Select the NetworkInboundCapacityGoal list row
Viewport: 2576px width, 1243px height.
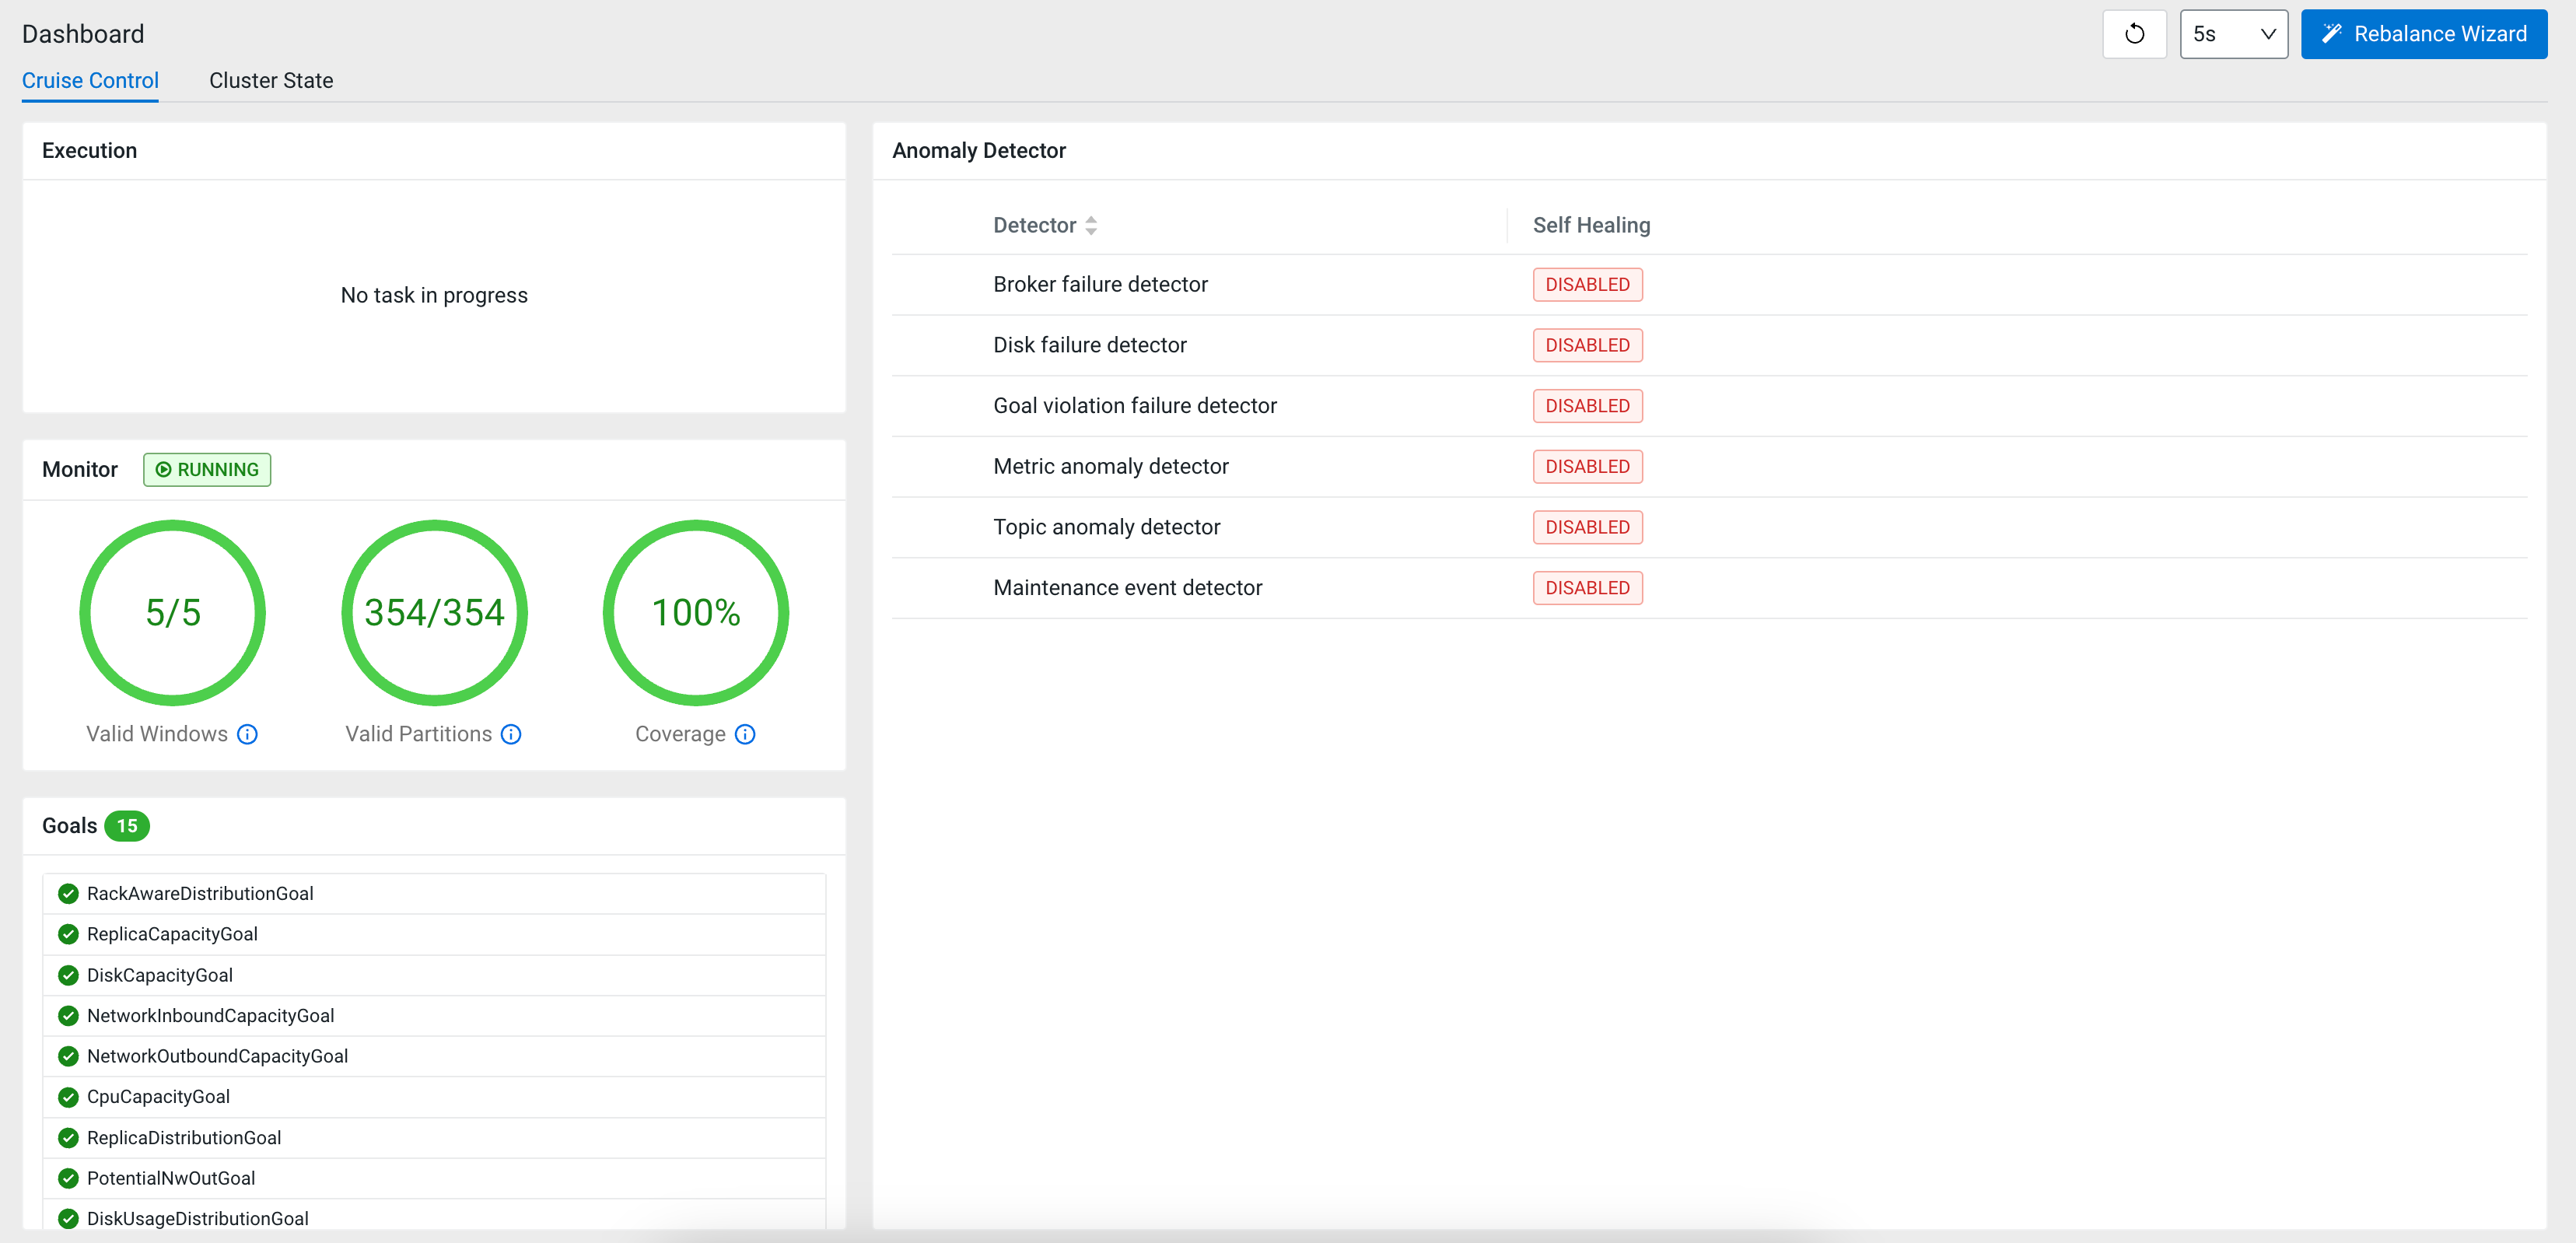click(434, 1015)
